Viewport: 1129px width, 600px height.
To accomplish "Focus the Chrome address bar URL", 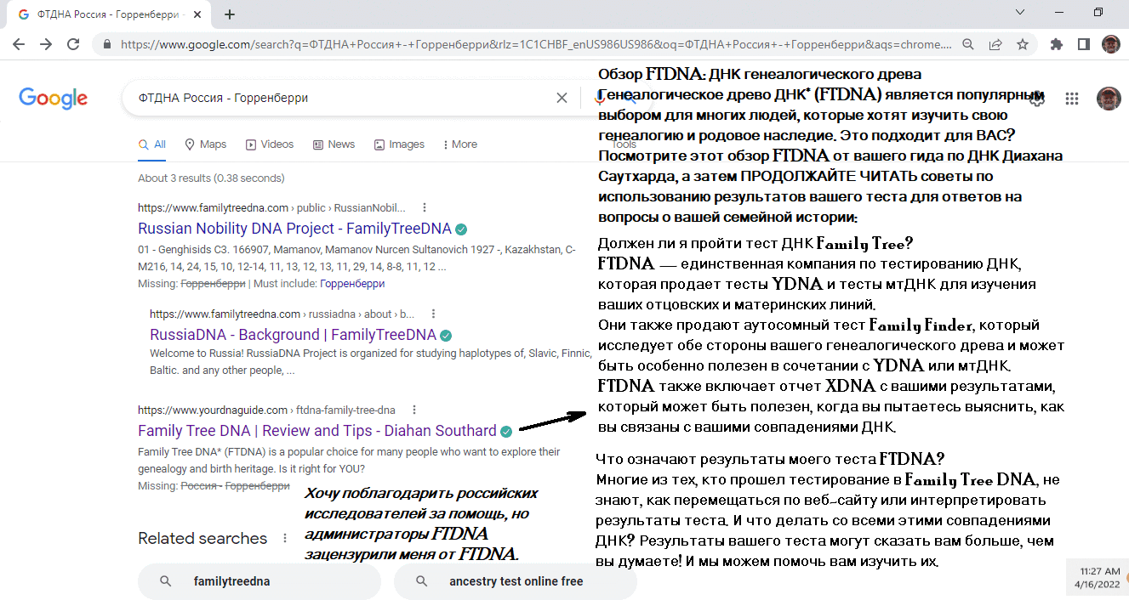I will [x=536, y=44].
